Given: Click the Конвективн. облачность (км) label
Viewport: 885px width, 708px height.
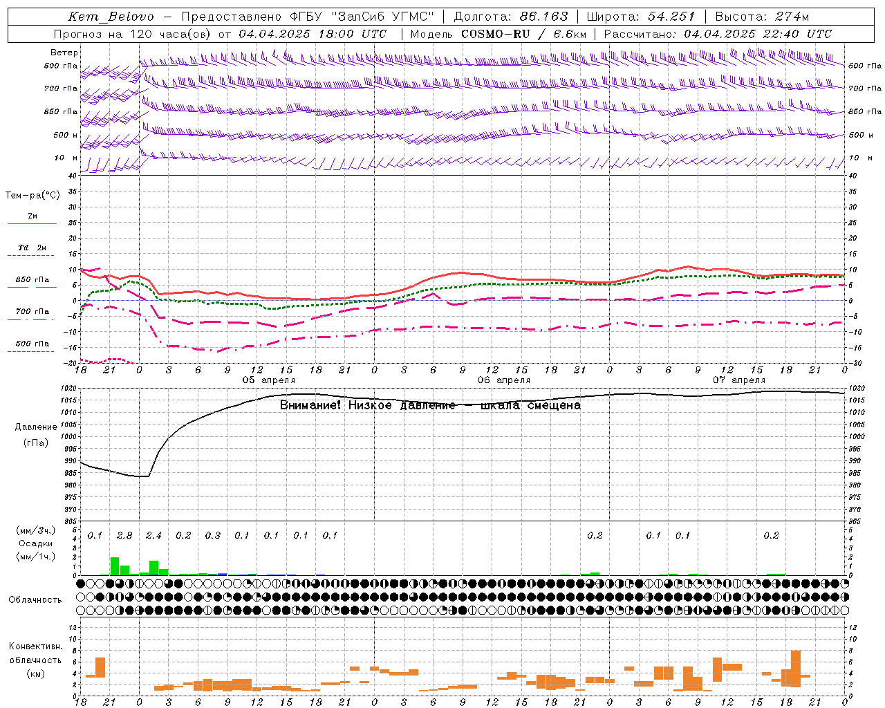Looking at the screenshot, I should 35,660.
